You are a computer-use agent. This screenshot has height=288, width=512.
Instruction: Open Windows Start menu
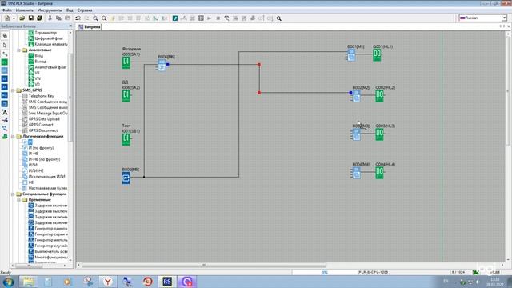(7, 282)
